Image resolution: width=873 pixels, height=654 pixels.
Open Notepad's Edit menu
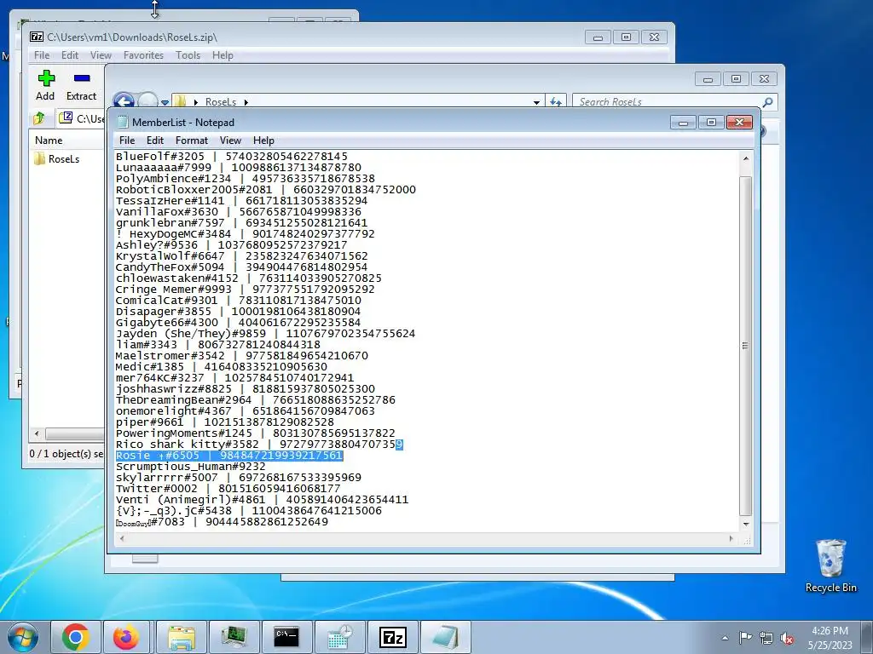155,141
